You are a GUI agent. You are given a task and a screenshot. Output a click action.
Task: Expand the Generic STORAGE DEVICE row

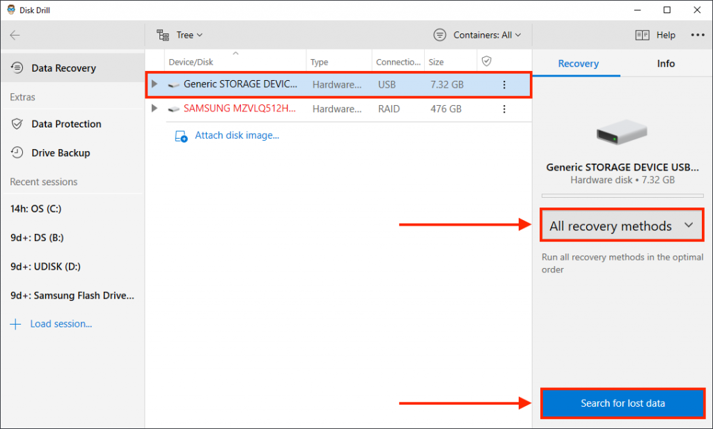pyautogui.click(x=155, y=84)
